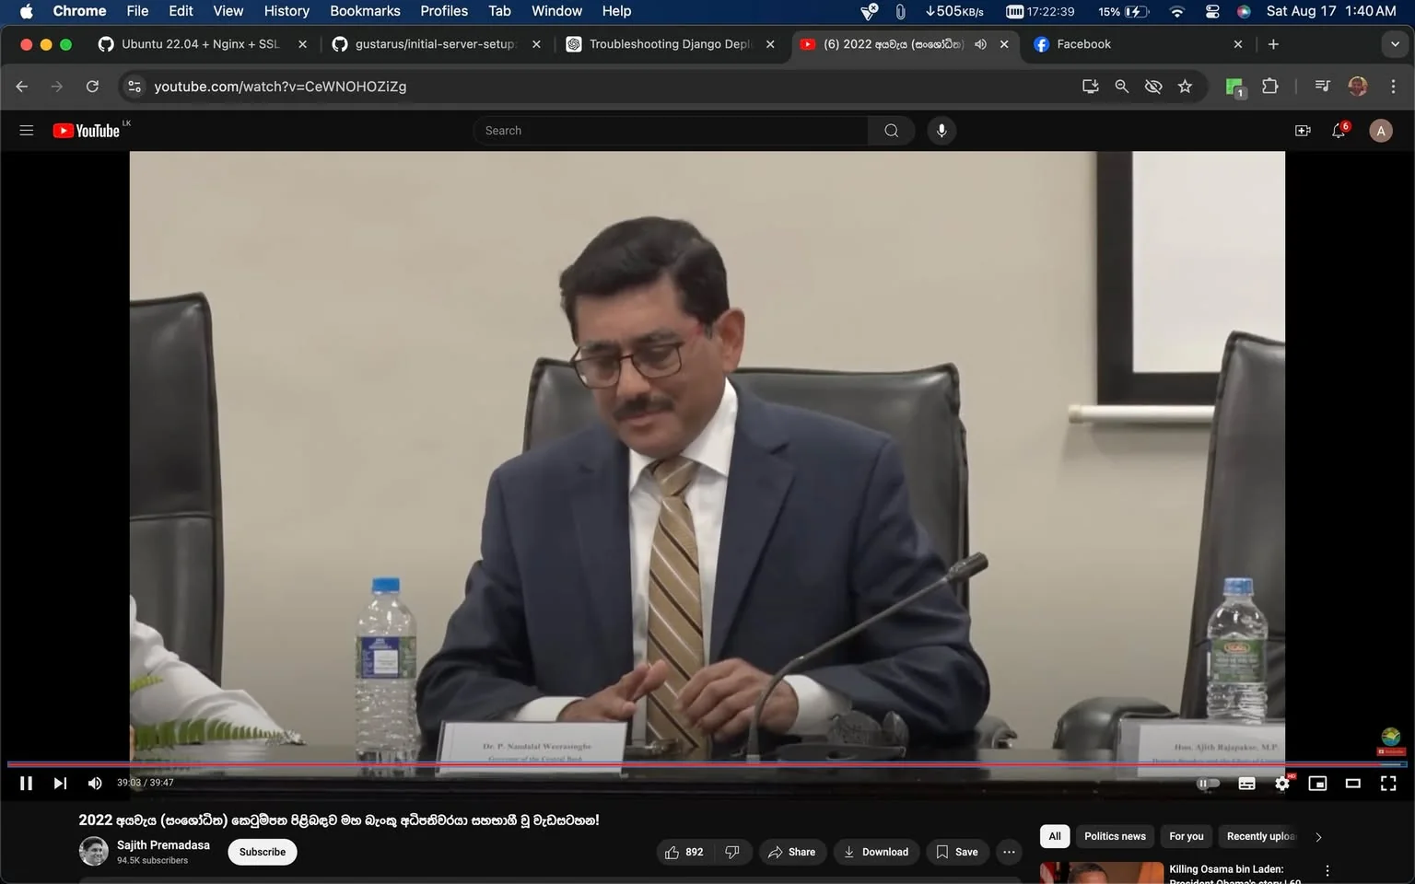Show more category chips with arrow

coord(1318,837)
